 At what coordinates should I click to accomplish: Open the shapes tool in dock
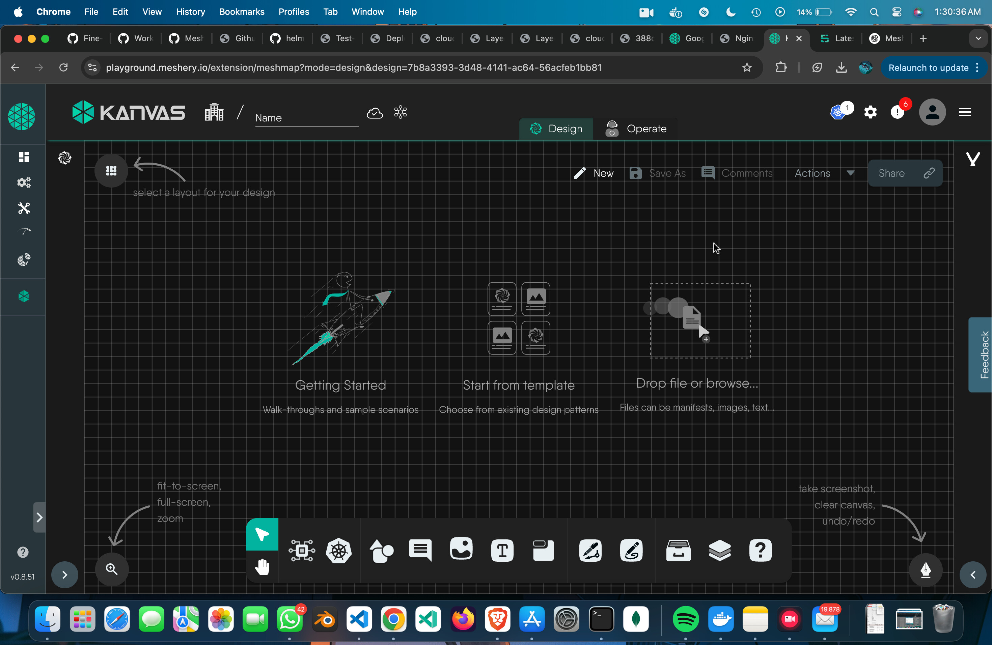381,551
